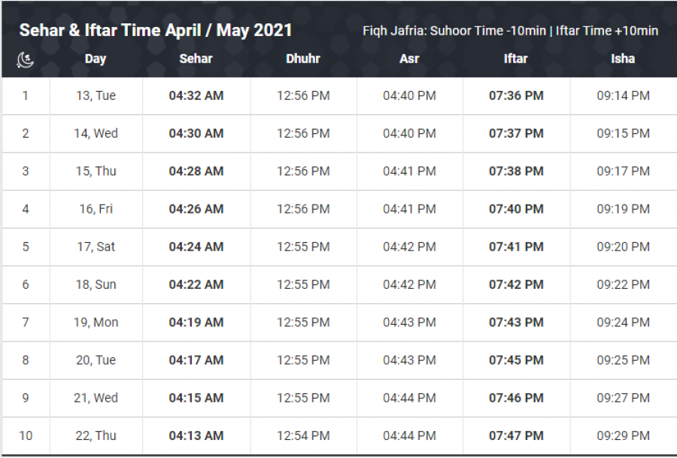The width and height of the screenshot is (677, 458).
Task: Click the Iftar column header
Action: 516,59
